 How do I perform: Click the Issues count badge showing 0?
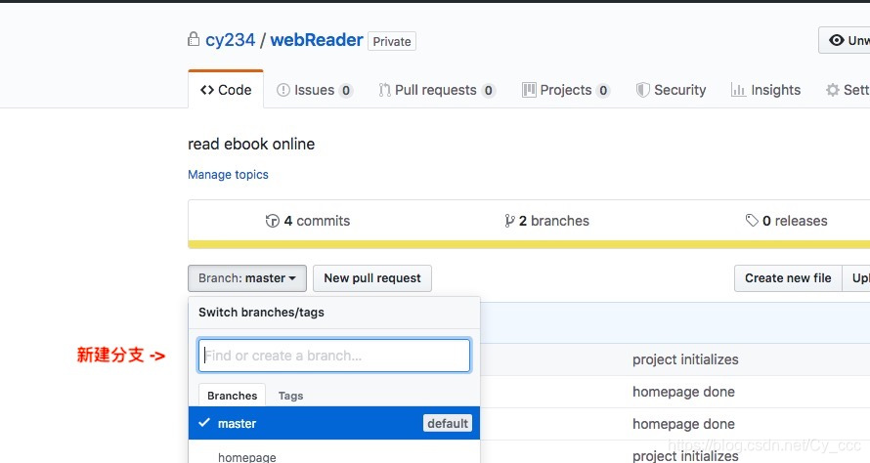(346, 91)
